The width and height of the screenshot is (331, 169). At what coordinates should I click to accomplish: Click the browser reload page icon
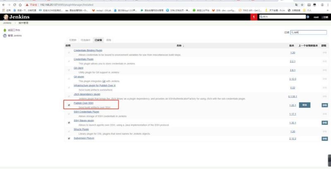[15, 4]
